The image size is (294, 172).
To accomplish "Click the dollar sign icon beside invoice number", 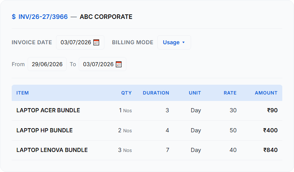I will click(14, 17).
